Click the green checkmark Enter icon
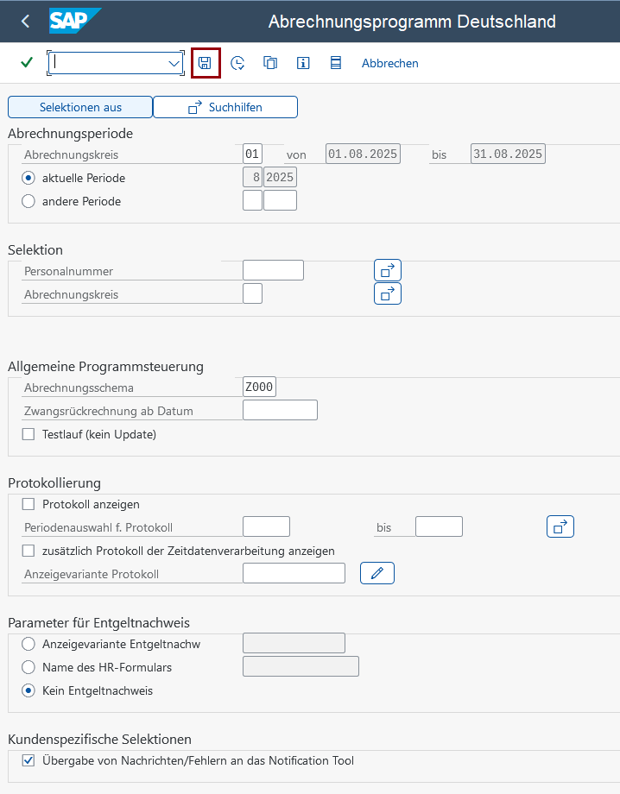620x794 pixels. [x=27, y=63]
